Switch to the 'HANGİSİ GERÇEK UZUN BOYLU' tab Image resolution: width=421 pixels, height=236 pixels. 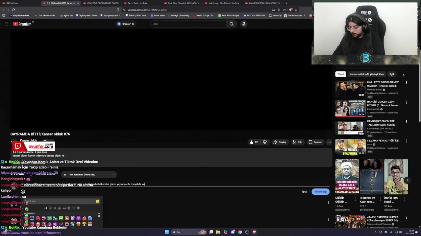coord(262,3)
